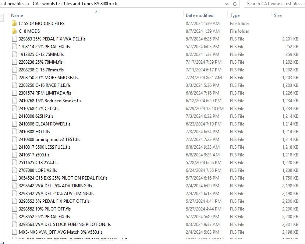Screen dimensions: 305x244
Task: Select 2410808 625HP.fls file
Action: click(x=36, y=116)
